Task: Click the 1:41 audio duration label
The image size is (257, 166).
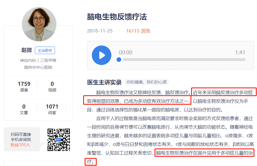Action: 240,52
